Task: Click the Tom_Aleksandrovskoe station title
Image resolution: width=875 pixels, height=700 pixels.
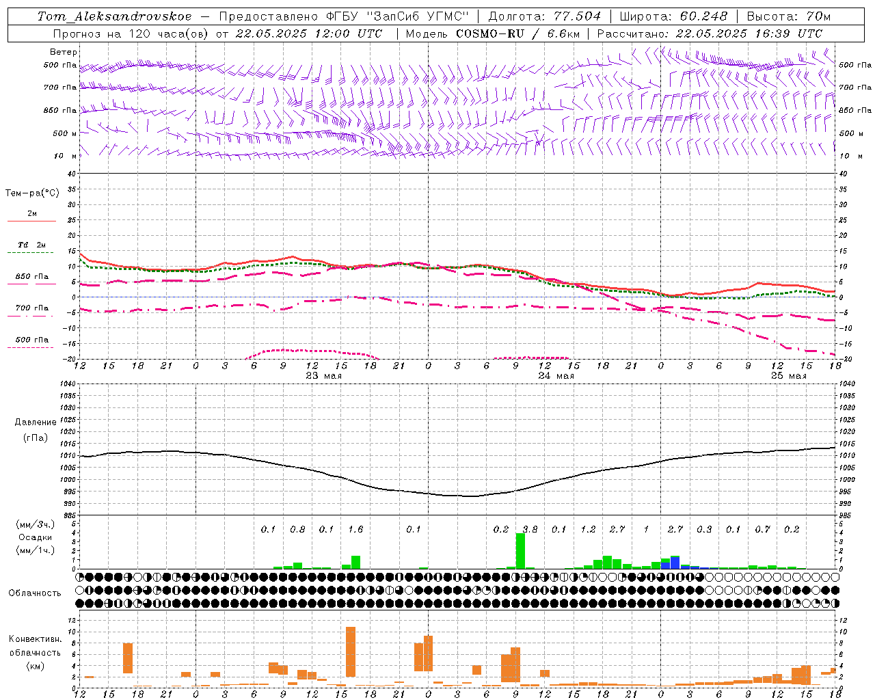Action: click(x=114, y=16)
